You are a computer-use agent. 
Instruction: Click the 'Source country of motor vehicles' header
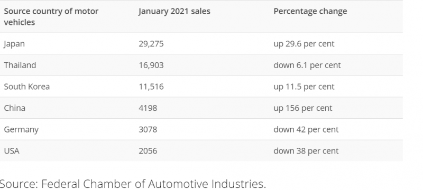coord(51,17)
